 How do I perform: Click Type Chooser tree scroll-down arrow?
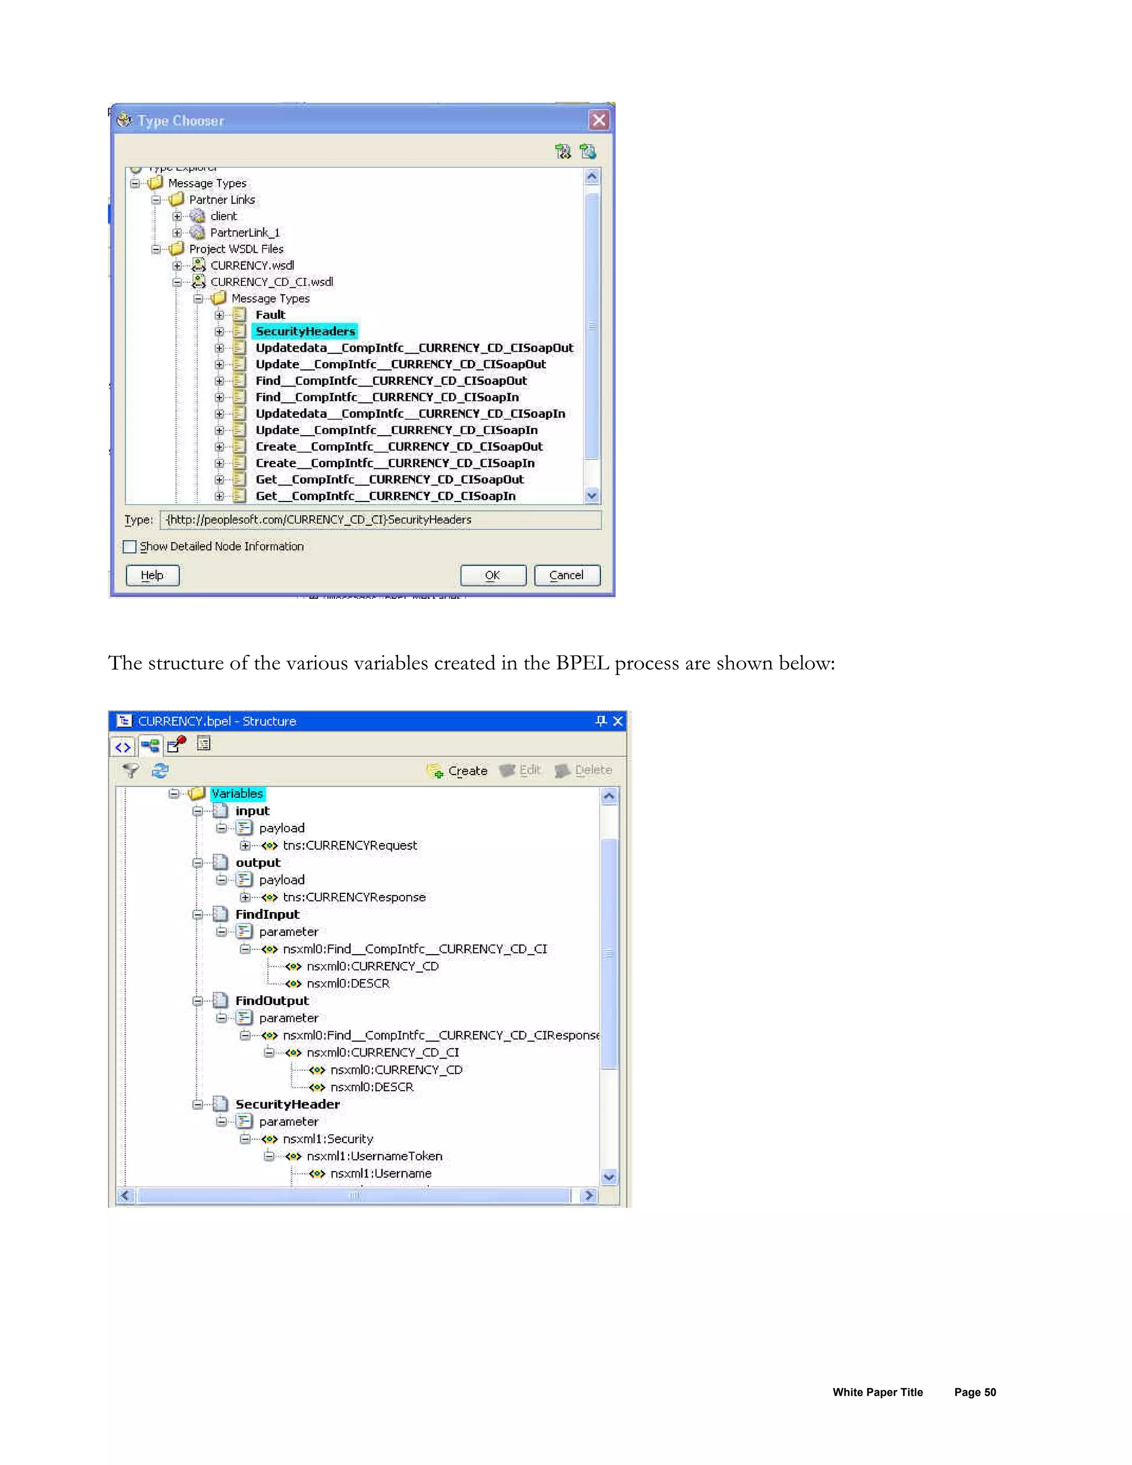[591, 496]
